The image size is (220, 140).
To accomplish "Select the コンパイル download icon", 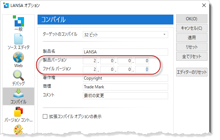I will point(18,94).
